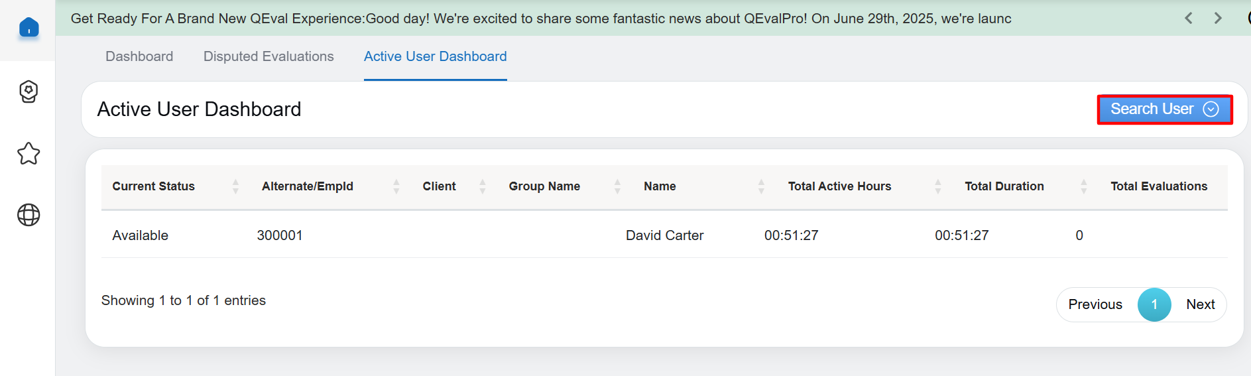Open the Disputed Evaluations tab
Image resolution: width=1251 pixels, height=376 pixels.
click(268, 56)
